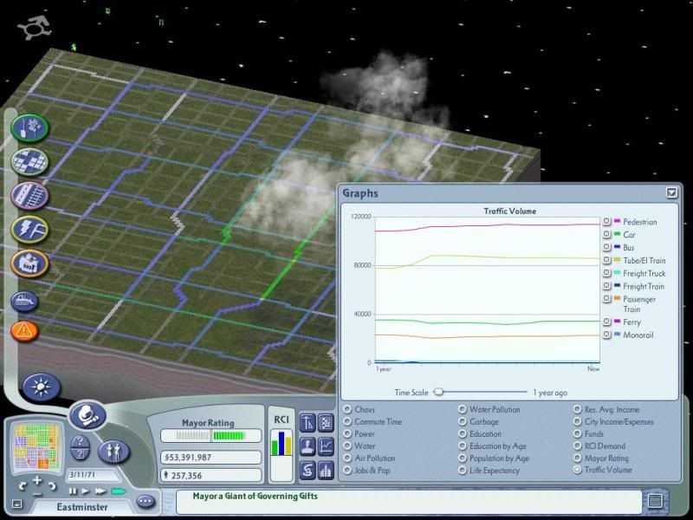Set simulation to normal play speed
This screenshot has height=520, width=693.
86,491
